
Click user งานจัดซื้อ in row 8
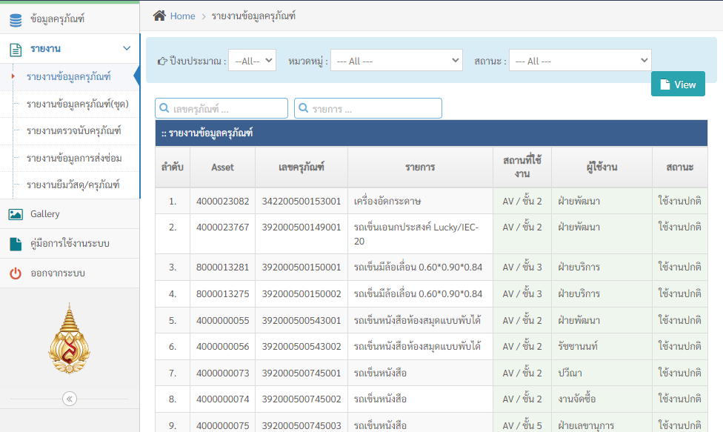click(x=577, y=399)
